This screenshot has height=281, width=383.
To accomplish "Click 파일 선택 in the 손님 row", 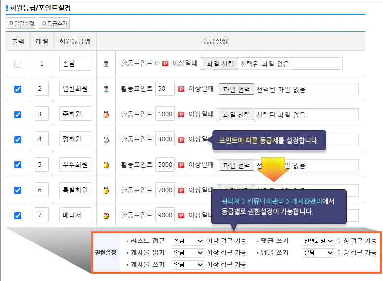I will click(x=220, y=64).
